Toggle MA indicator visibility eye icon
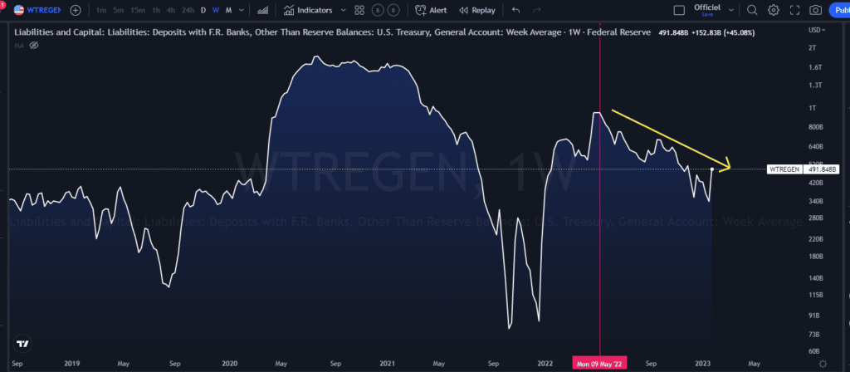This screenshot has height=372, width=850. (x=33, y=45)
